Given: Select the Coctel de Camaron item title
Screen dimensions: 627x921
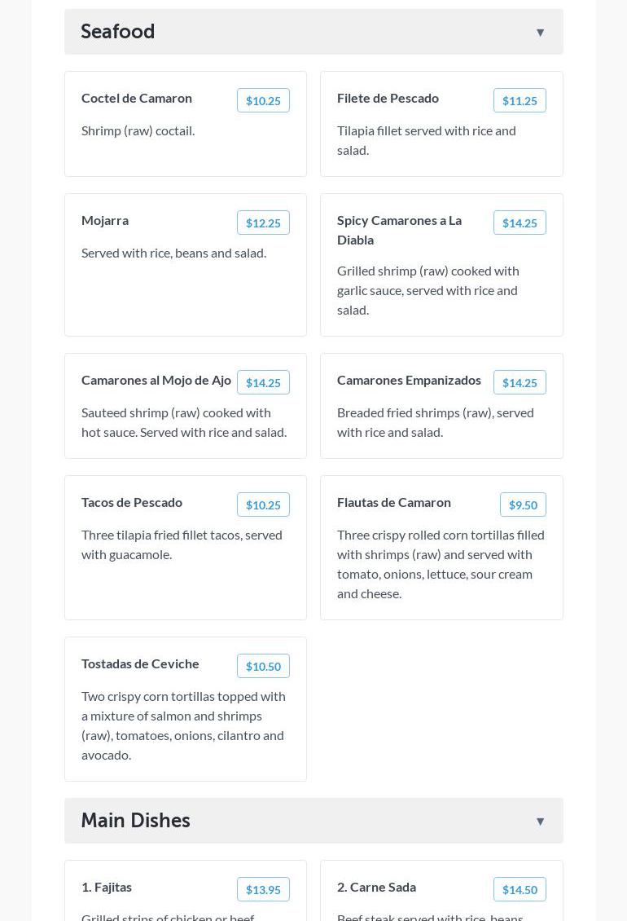Looking at the screenshot, I should point(137,98).
